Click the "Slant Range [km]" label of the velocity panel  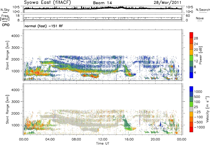click(7, 109)
